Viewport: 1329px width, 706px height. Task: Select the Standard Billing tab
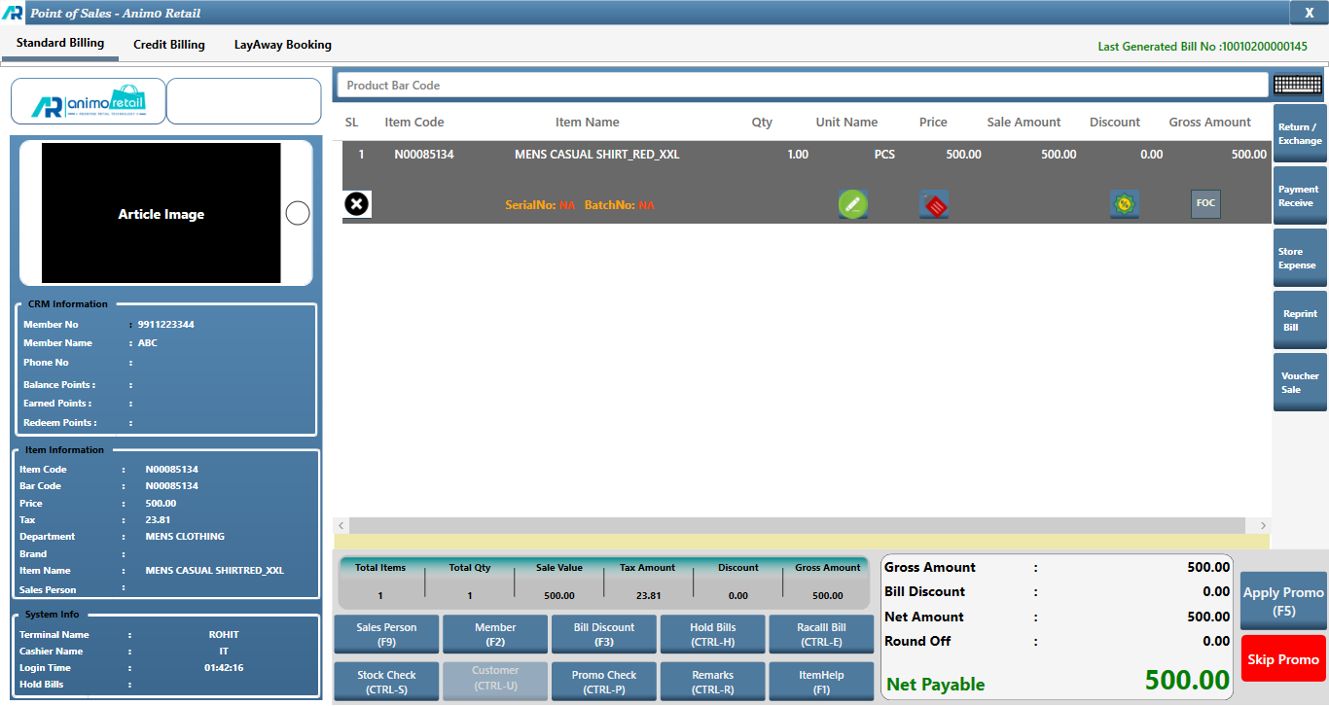pos(60,44)
